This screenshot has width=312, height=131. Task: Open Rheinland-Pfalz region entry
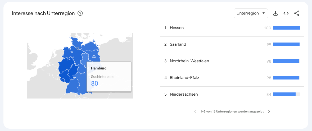232,78
